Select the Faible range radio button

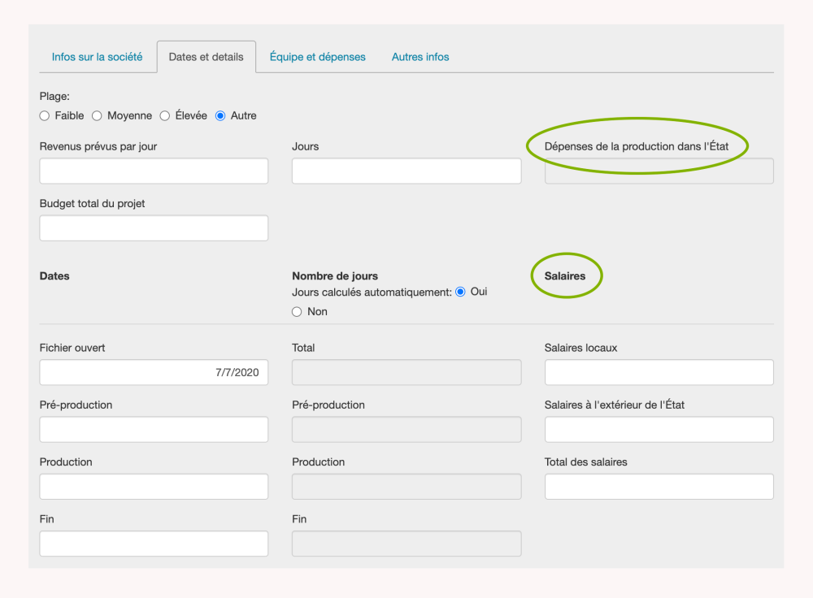click(45, 116)
